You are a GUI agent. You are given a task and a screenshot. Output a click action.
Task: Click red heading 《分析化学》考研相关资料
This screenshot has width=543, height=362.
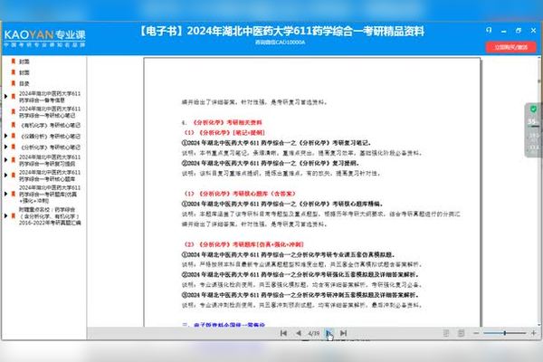tap(227, 122)
